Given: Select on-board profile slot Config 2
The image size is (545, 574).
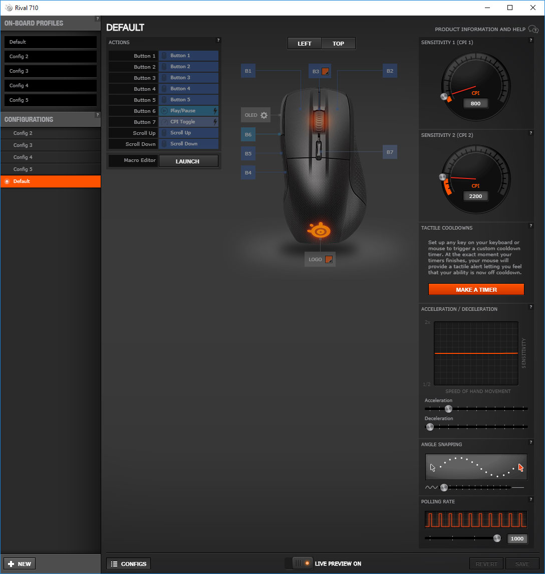Looking at the screenshot, I should tap(51, 56).
